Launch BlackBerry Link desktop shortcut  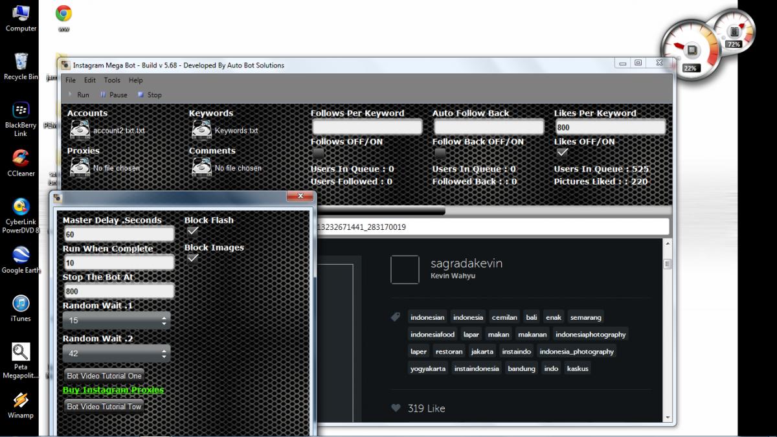tap(21, 119)
